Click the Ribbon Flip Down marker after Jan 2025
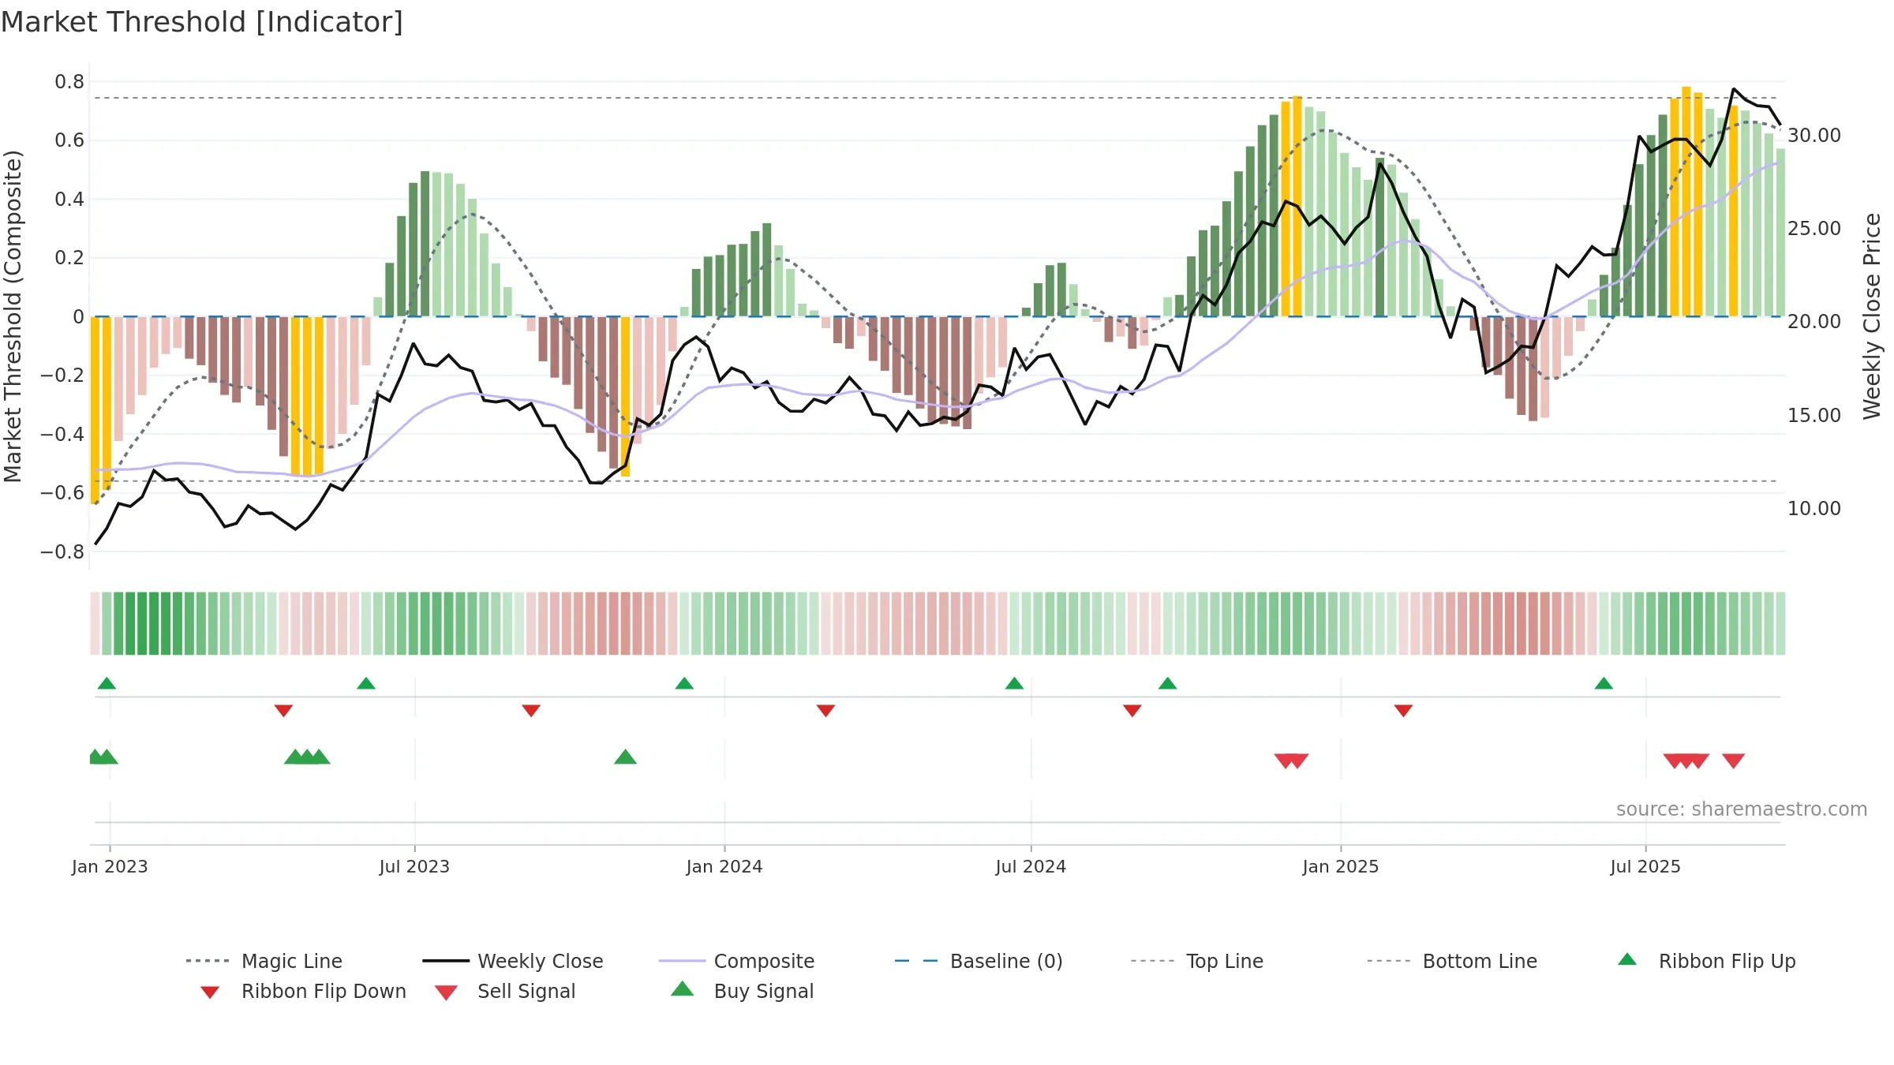1894x1065 pixels. point(1403,711)
